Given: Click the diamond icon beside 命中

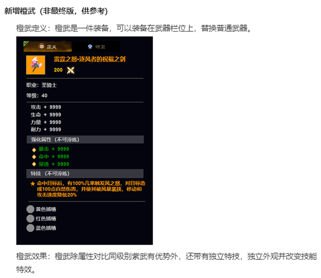Looking at the screenshot, I should [34, 157].
